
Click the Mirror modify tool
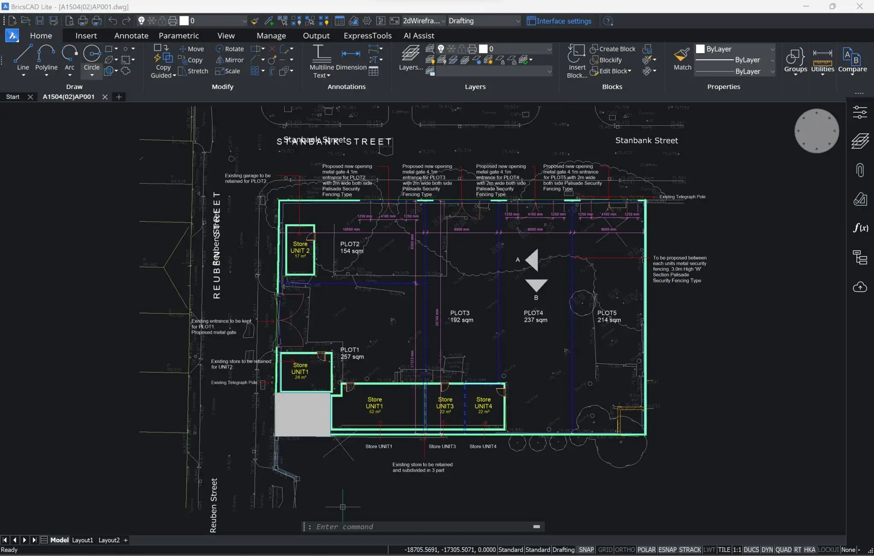coord(230,60)
